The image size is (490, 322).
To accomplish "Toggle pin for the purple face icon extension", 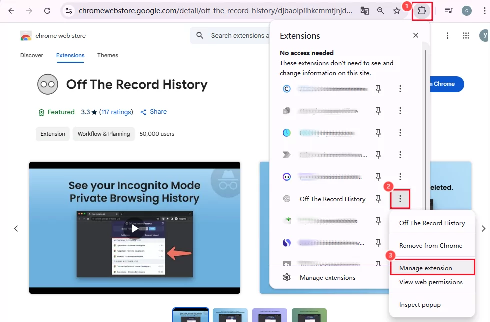I will click(378, 177).
